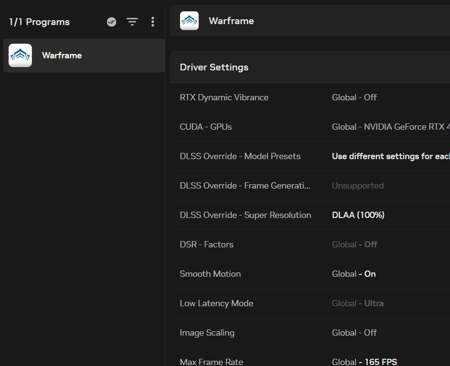The image size is (450, 366).
Task: Open DLSS Override - Super Resolution row
Action: point(310,215)
